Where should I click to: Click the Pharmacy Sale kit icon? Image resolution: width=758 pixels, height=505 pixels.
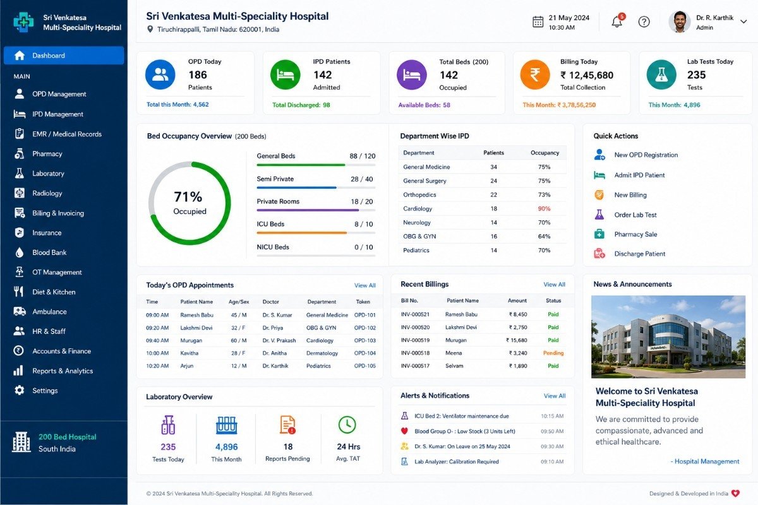click(599, 234)
